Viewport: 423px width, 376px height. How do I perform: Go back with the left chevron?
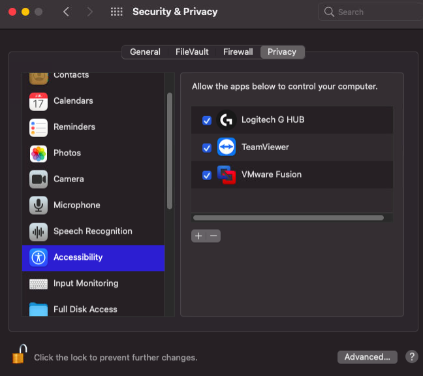pyautogui.click(x=66, y=12)
